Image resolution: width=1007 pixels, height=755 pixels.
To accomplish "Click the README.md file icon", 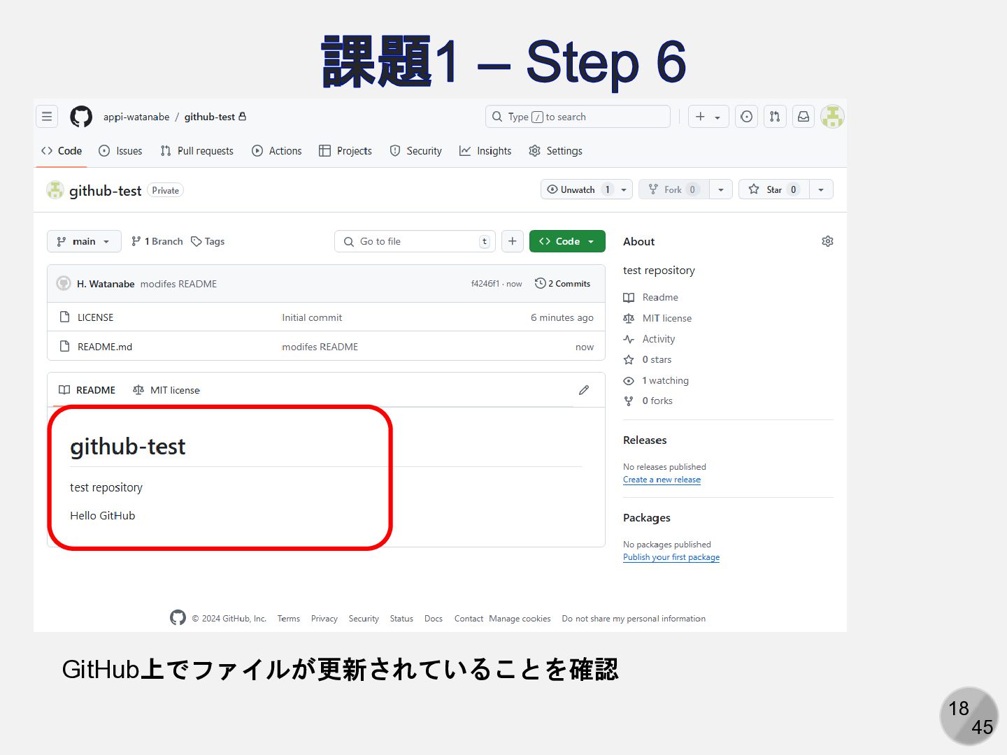I will 64,346.
